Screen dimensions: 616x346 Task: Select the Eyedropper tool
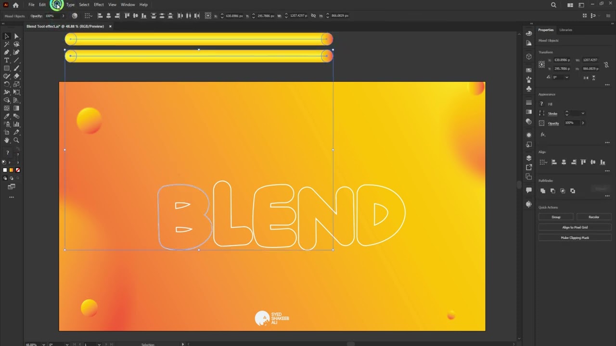click(x=7, y=116)
